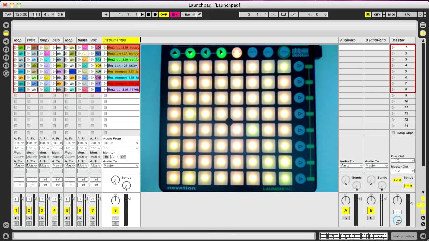Start playback with Play button

[142, 14]
